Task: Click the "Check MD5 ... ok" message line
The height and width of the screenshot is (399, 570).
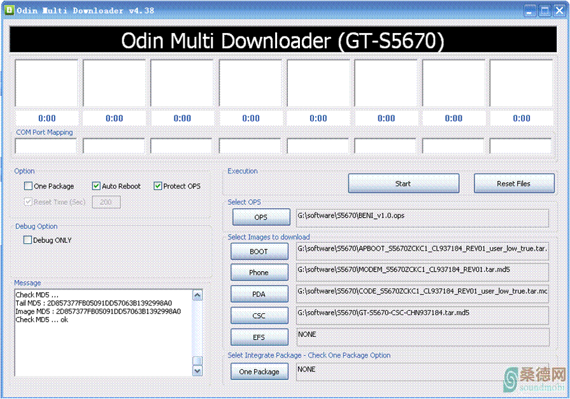Action: [x=42, y=320]
